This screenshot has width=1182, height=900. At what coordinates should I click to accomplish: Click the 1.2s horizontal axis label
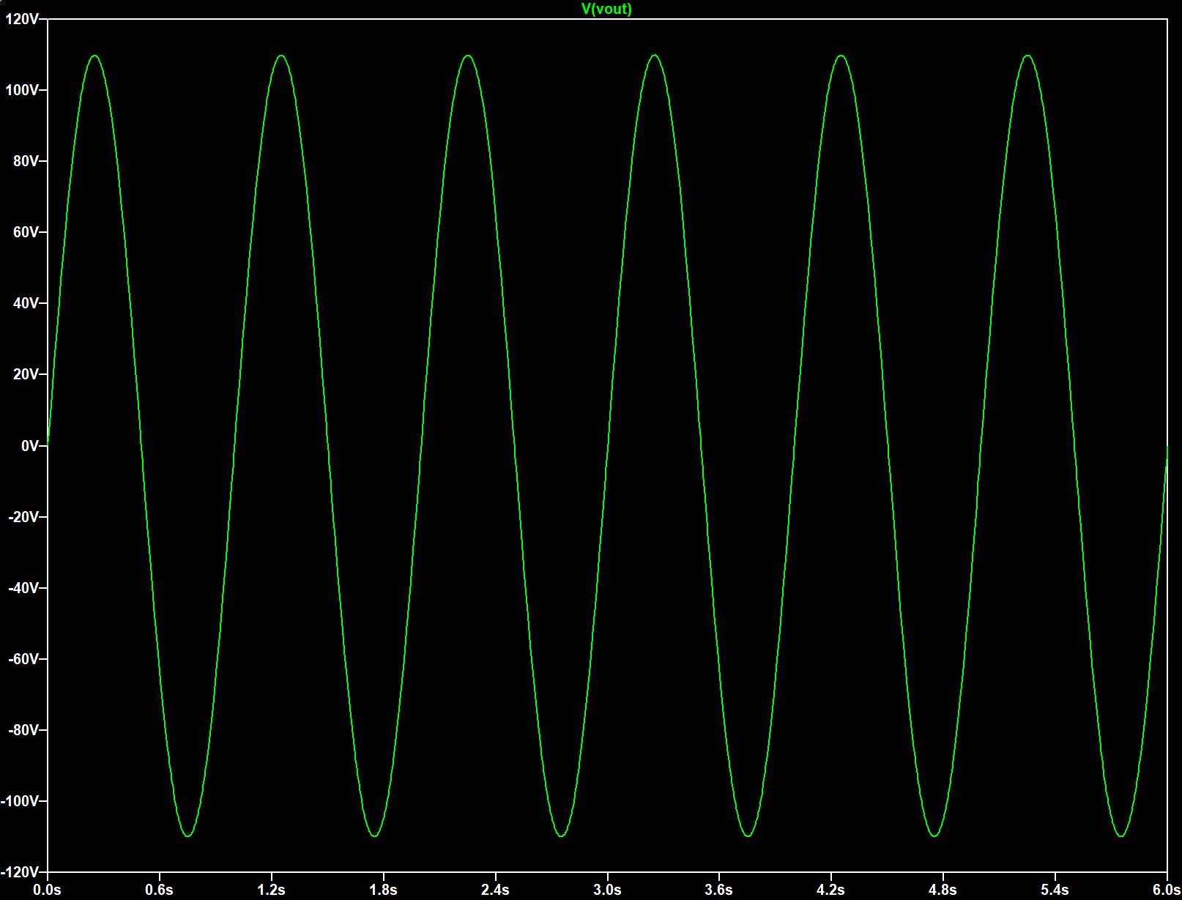point(272,890)
